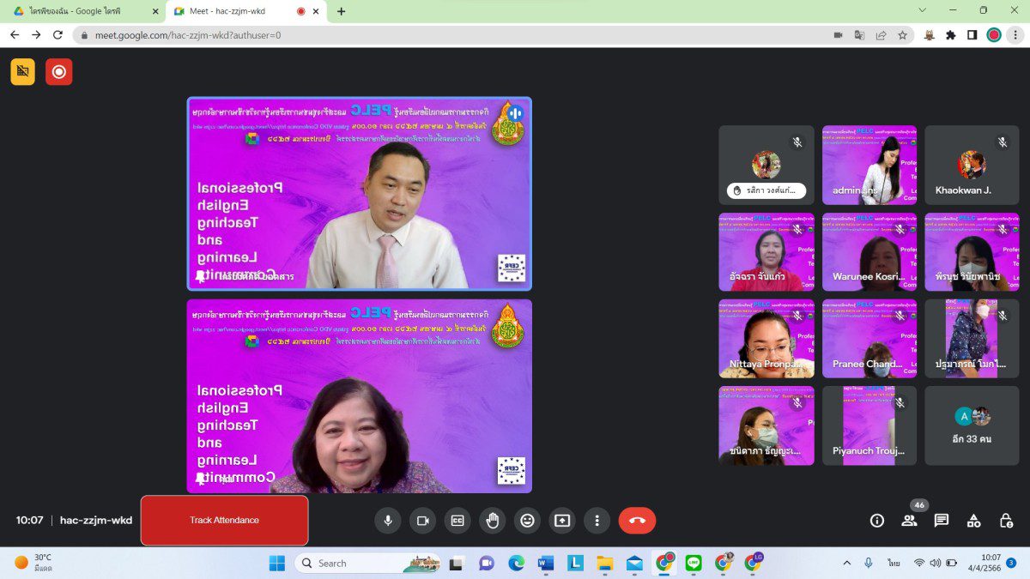1030x579 pixels.
Task: Click the audio indicator on top speaker tile
Action: coord(514,112)
